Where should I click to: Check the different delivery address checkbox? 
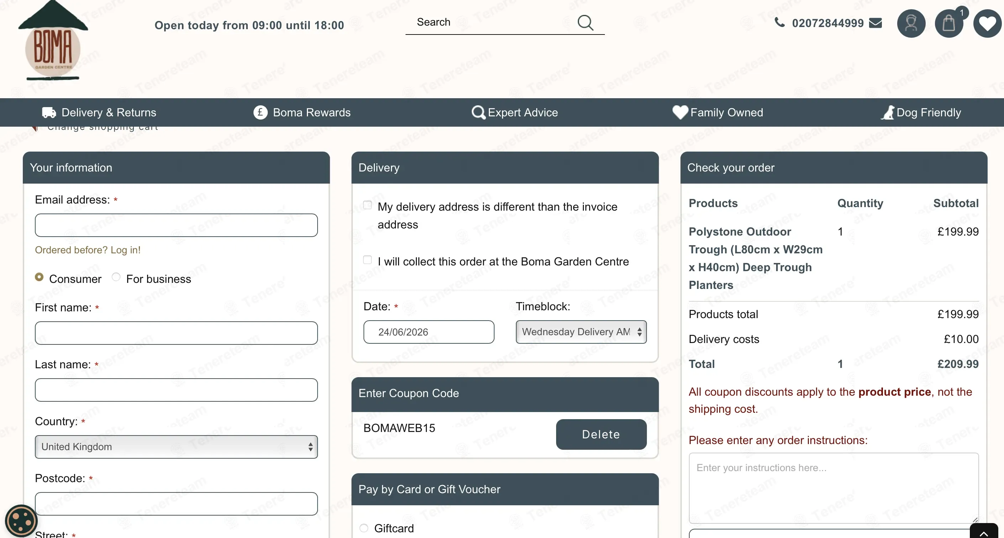367,205
